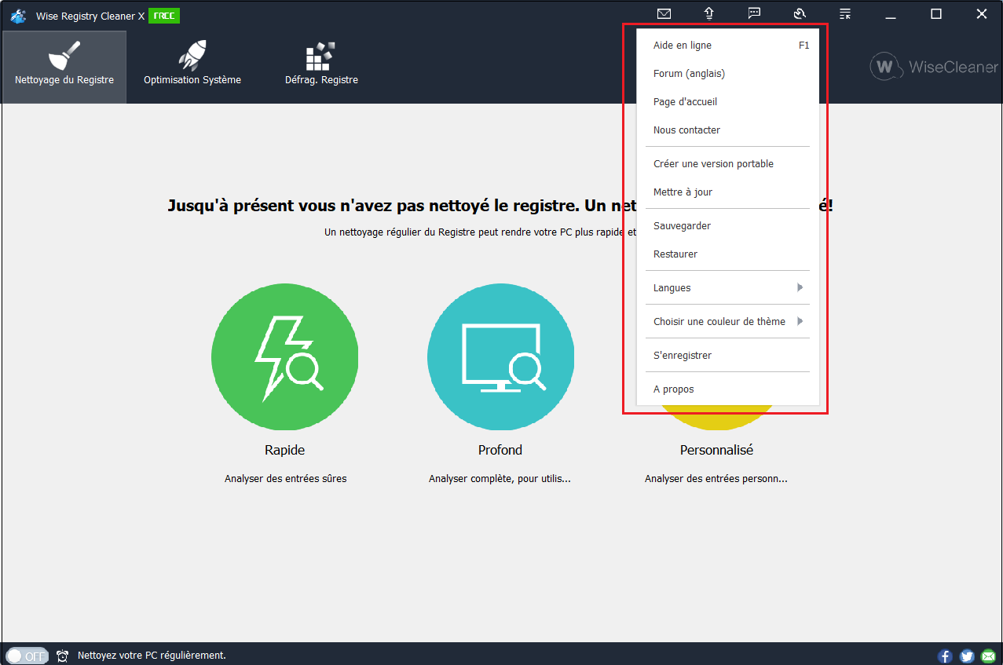Click the FREE badge in title bar

[x=164, y=15]
